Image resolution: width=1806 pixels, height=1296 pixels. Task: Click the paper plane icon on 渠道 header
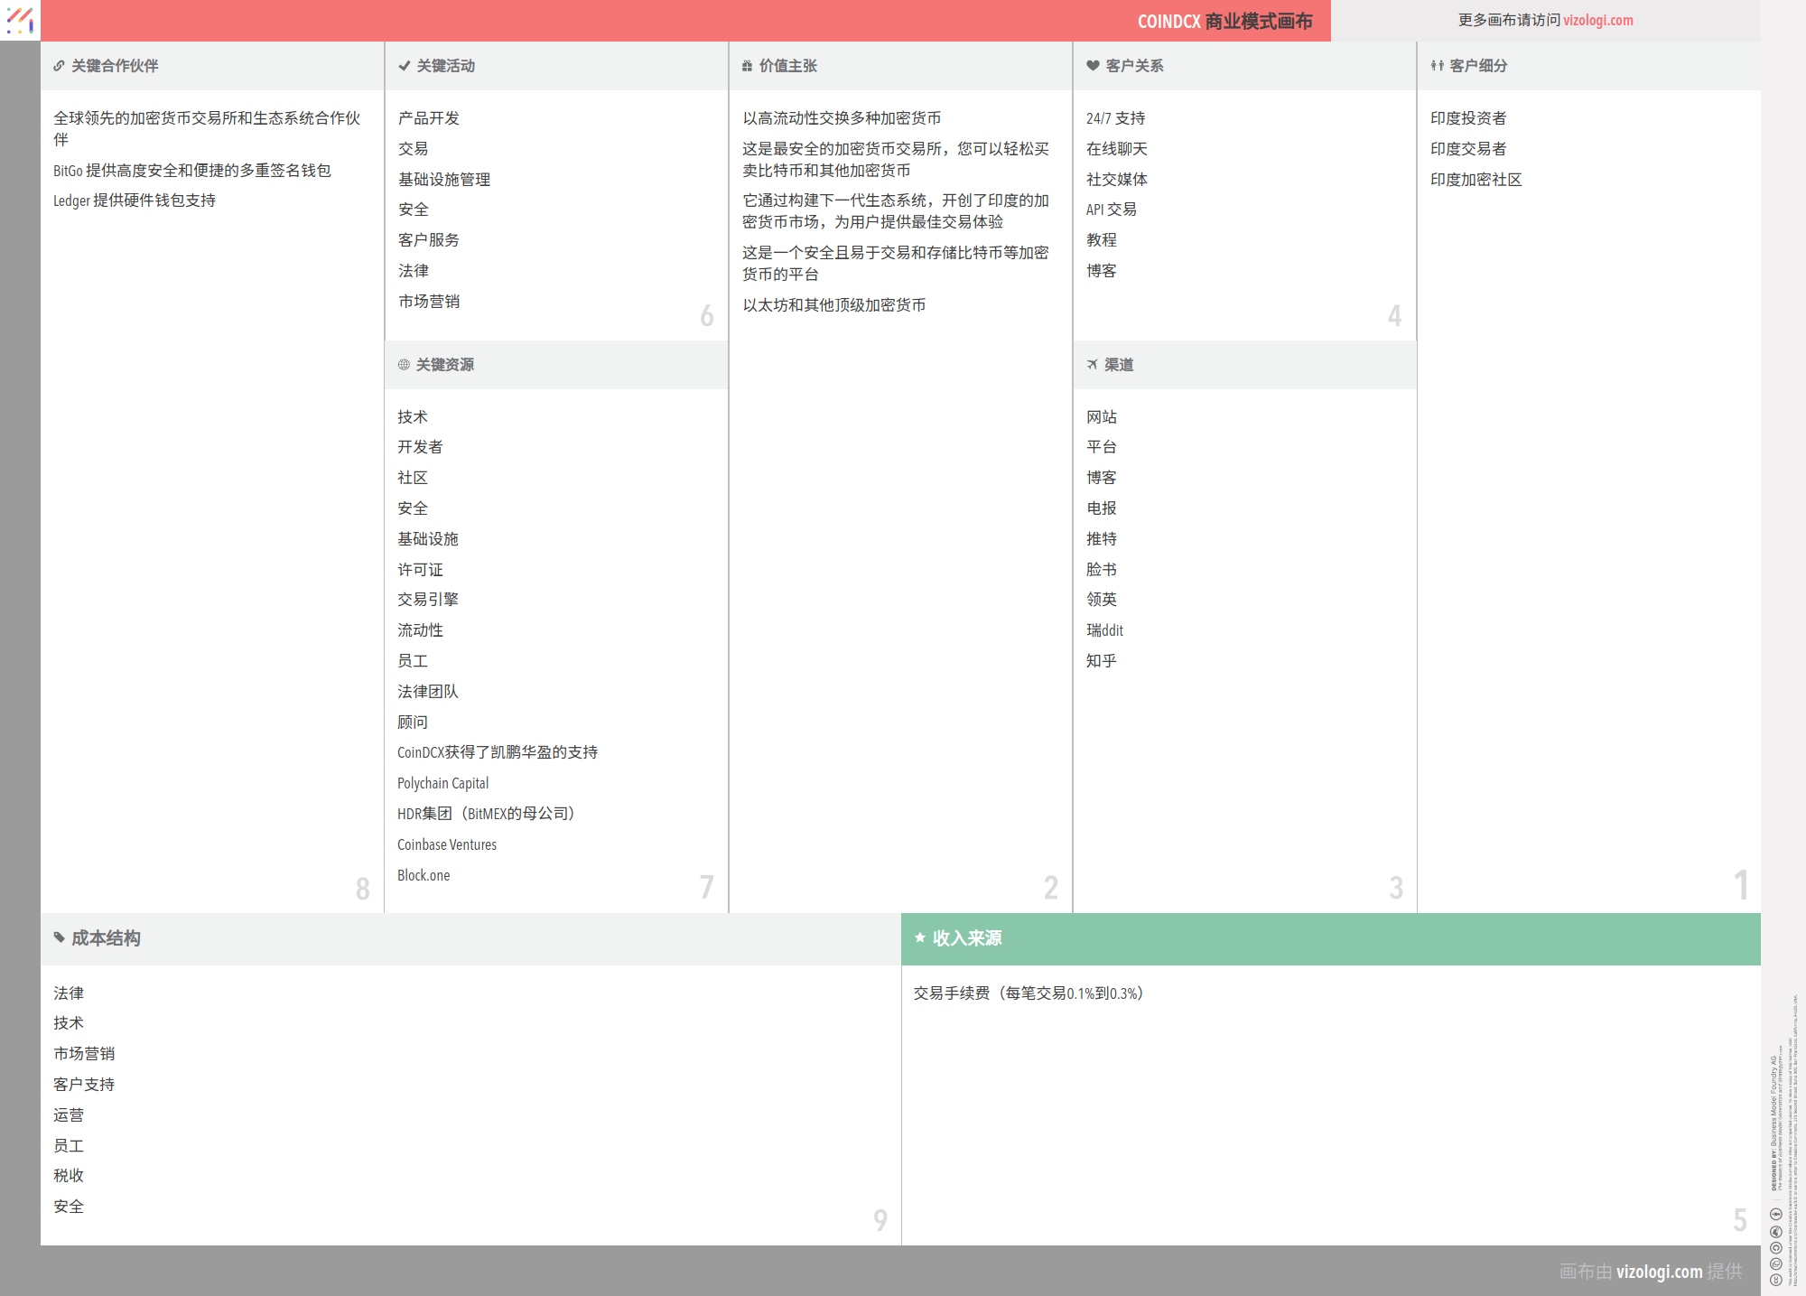1091,365
